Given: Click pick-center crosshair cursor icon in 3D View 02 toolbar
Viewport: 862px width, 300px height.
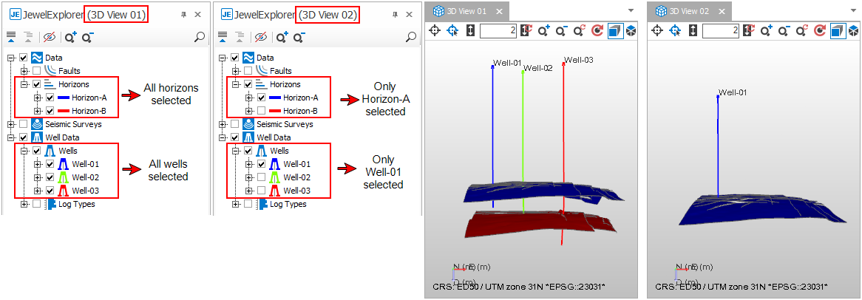Looking at the screenshot, I should (675, 31).
